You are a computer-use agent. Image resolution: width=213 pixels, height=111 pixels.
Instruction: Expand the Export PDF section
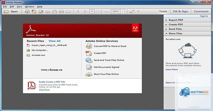coord(187,20)
